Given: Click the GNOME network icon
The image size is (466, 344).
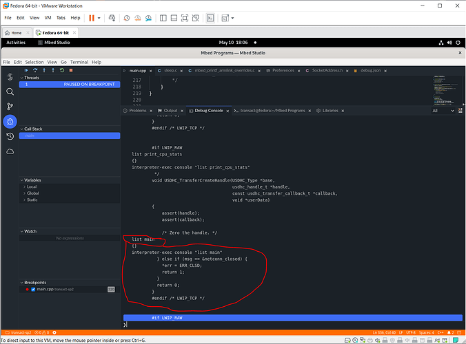Looking at the screenshot, I should tap(441, 43).
